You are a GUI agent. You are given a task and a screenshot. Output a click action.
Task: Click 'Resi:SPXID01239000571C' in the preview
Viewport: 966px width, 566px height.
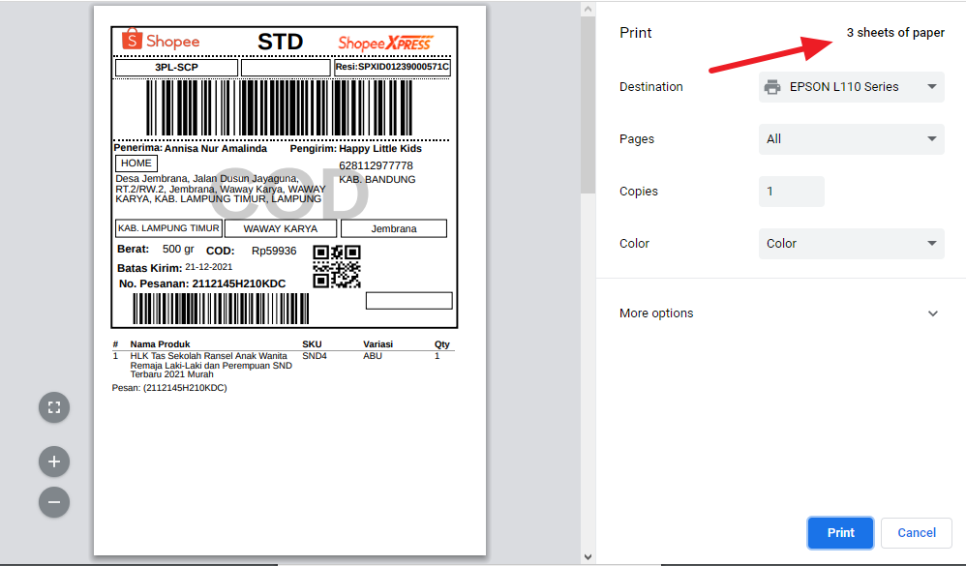[392, 67]
